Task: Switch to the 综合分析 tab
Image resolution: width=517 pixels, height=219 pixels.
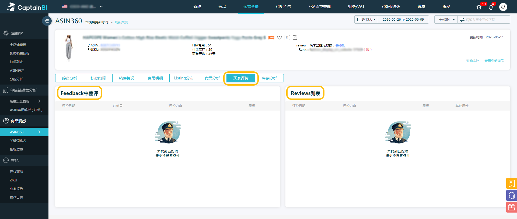Action: pos(69,78)
